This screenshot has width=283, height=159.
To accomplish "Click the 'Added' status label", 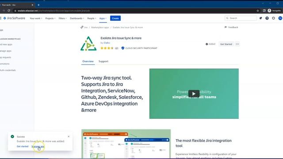I will click(x=210, y=44).
